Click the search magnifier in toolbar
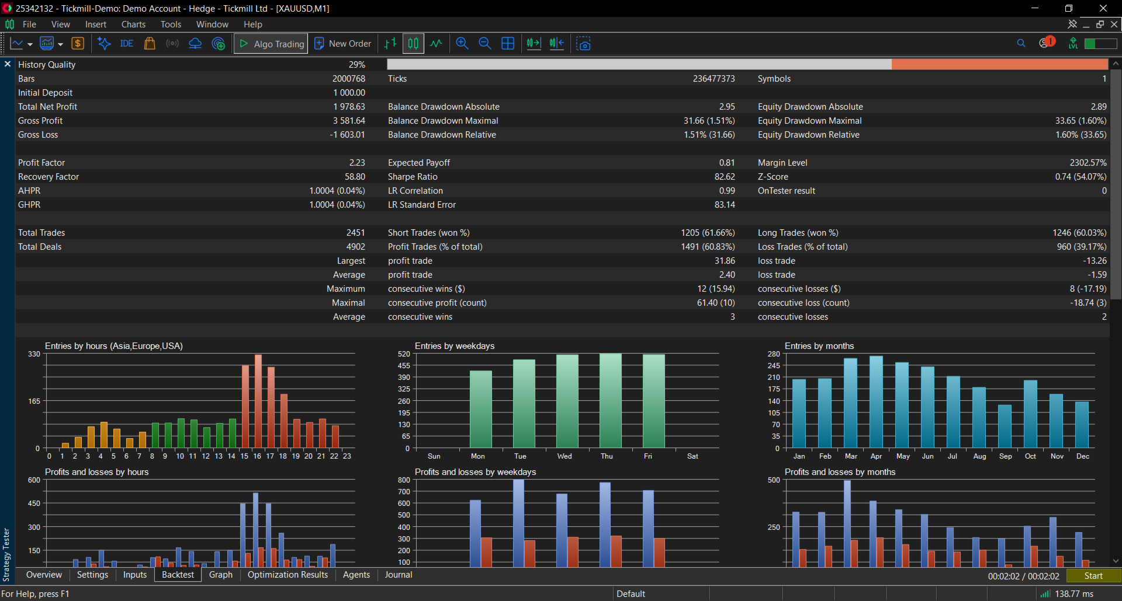1122x601 pixels. coord(1021,43)
